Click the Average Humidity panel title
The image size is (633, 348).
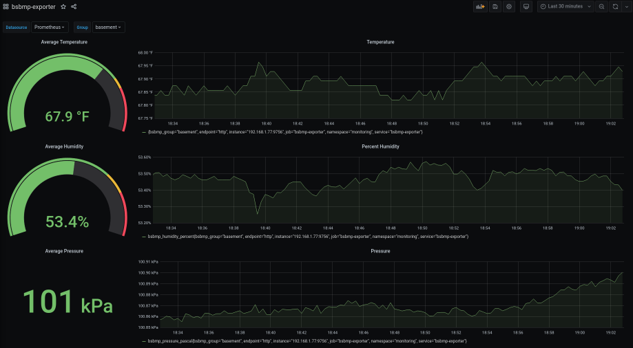click(64, 146)
